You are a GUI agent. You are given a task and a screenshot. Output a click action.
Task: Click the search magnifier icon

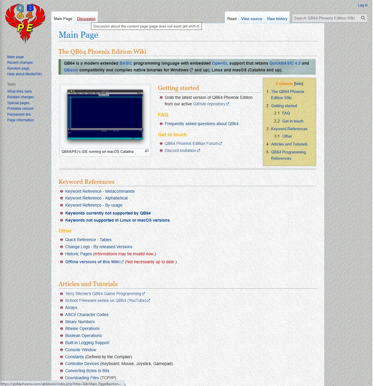pyautogui.click(x=363, y=18)
